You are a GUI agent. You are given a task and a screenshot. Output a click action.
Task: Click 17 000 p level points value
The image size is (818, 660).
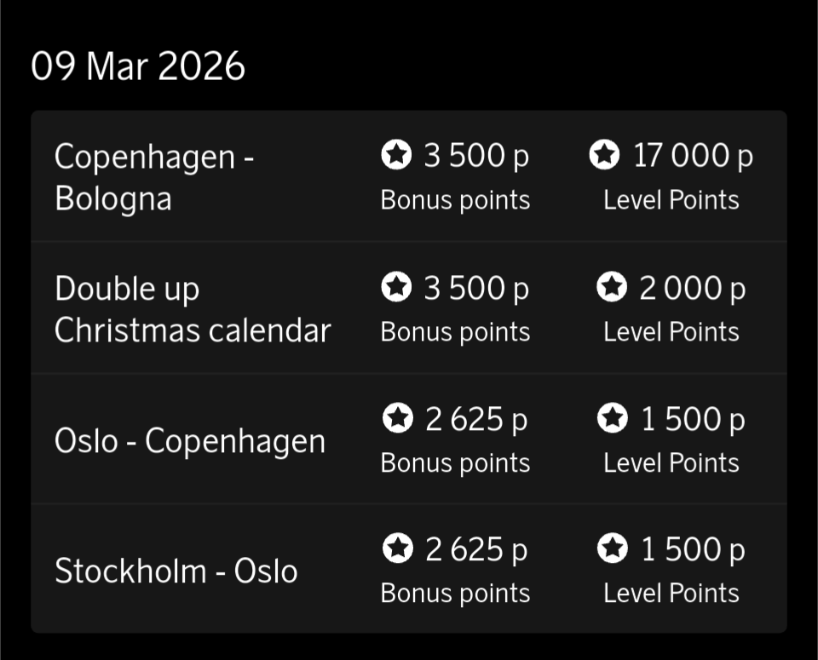coord(693,156)
